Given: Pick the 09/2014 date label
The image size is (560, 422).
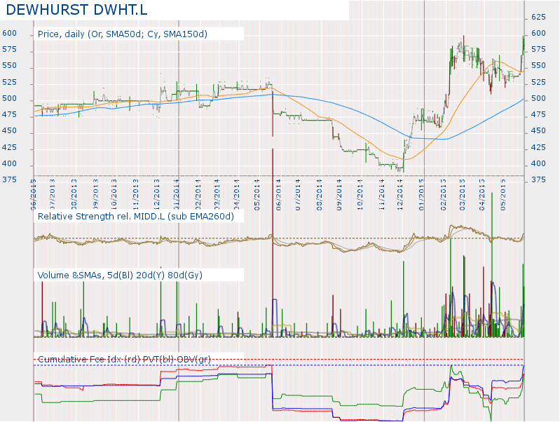Looking at the screenshot, I should tap(340, 191).
